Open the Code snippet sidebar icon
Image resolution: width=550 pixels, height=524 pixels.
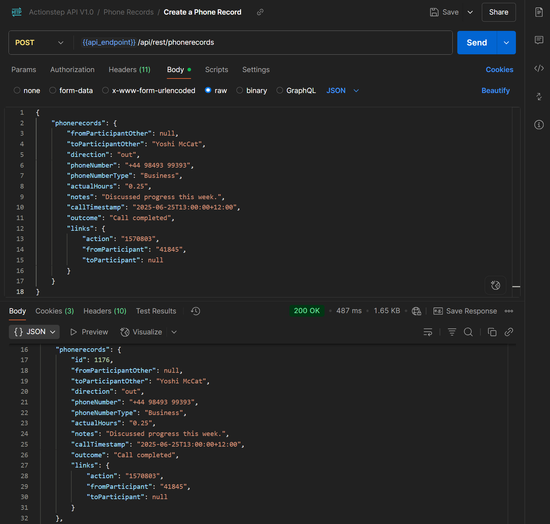tap(539, 68)
